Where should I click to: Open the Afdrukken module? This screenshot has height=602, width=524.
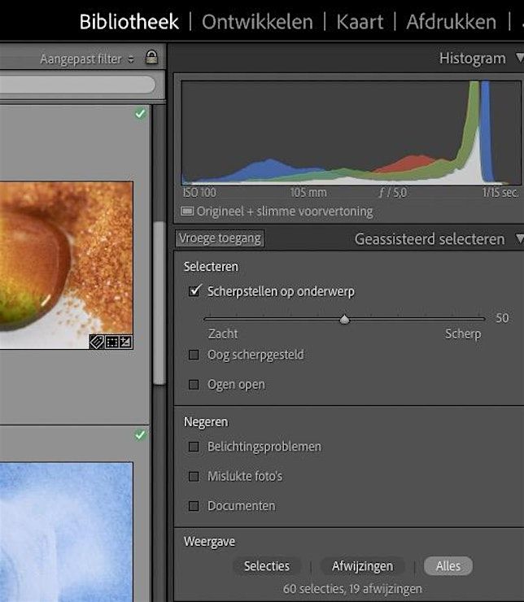451,22
